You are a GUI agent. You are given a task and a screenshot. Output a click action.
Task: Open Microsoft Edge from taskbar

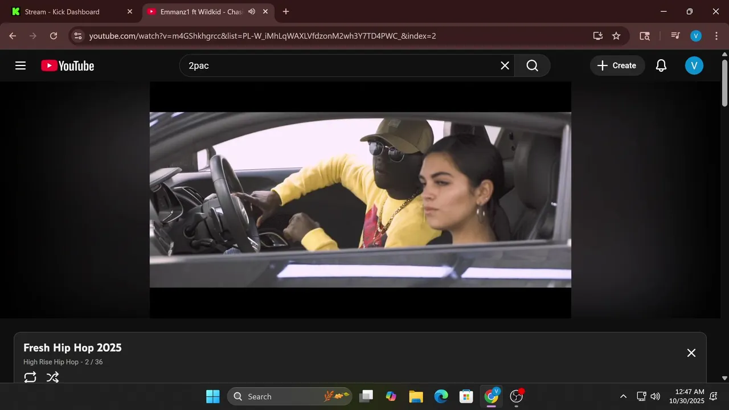[x=441, y=396]
